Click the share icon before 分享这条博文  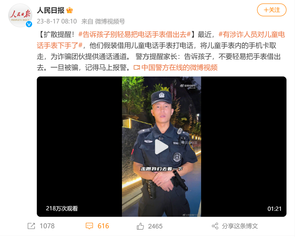pos(215,226)
